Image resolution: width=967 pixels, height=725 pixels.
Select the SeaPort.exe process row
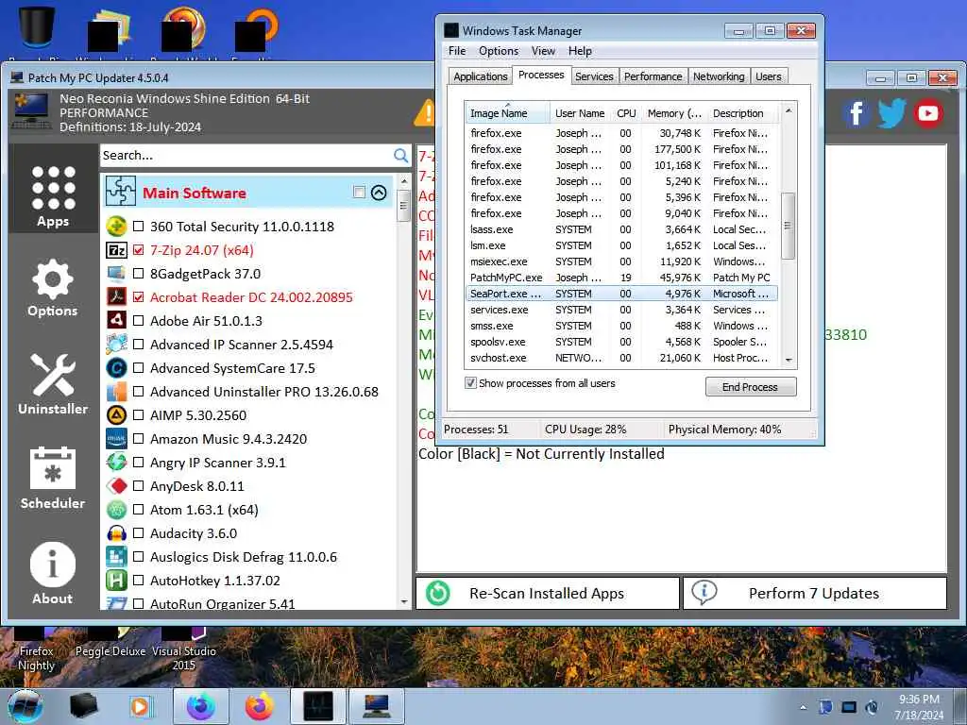tap(621, 294)
